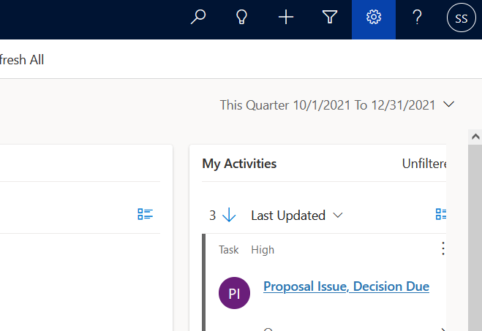Click the view icon in My Activities
This screenshot has width=482, height=331.
pyautogui.click(x=441, y=214)
